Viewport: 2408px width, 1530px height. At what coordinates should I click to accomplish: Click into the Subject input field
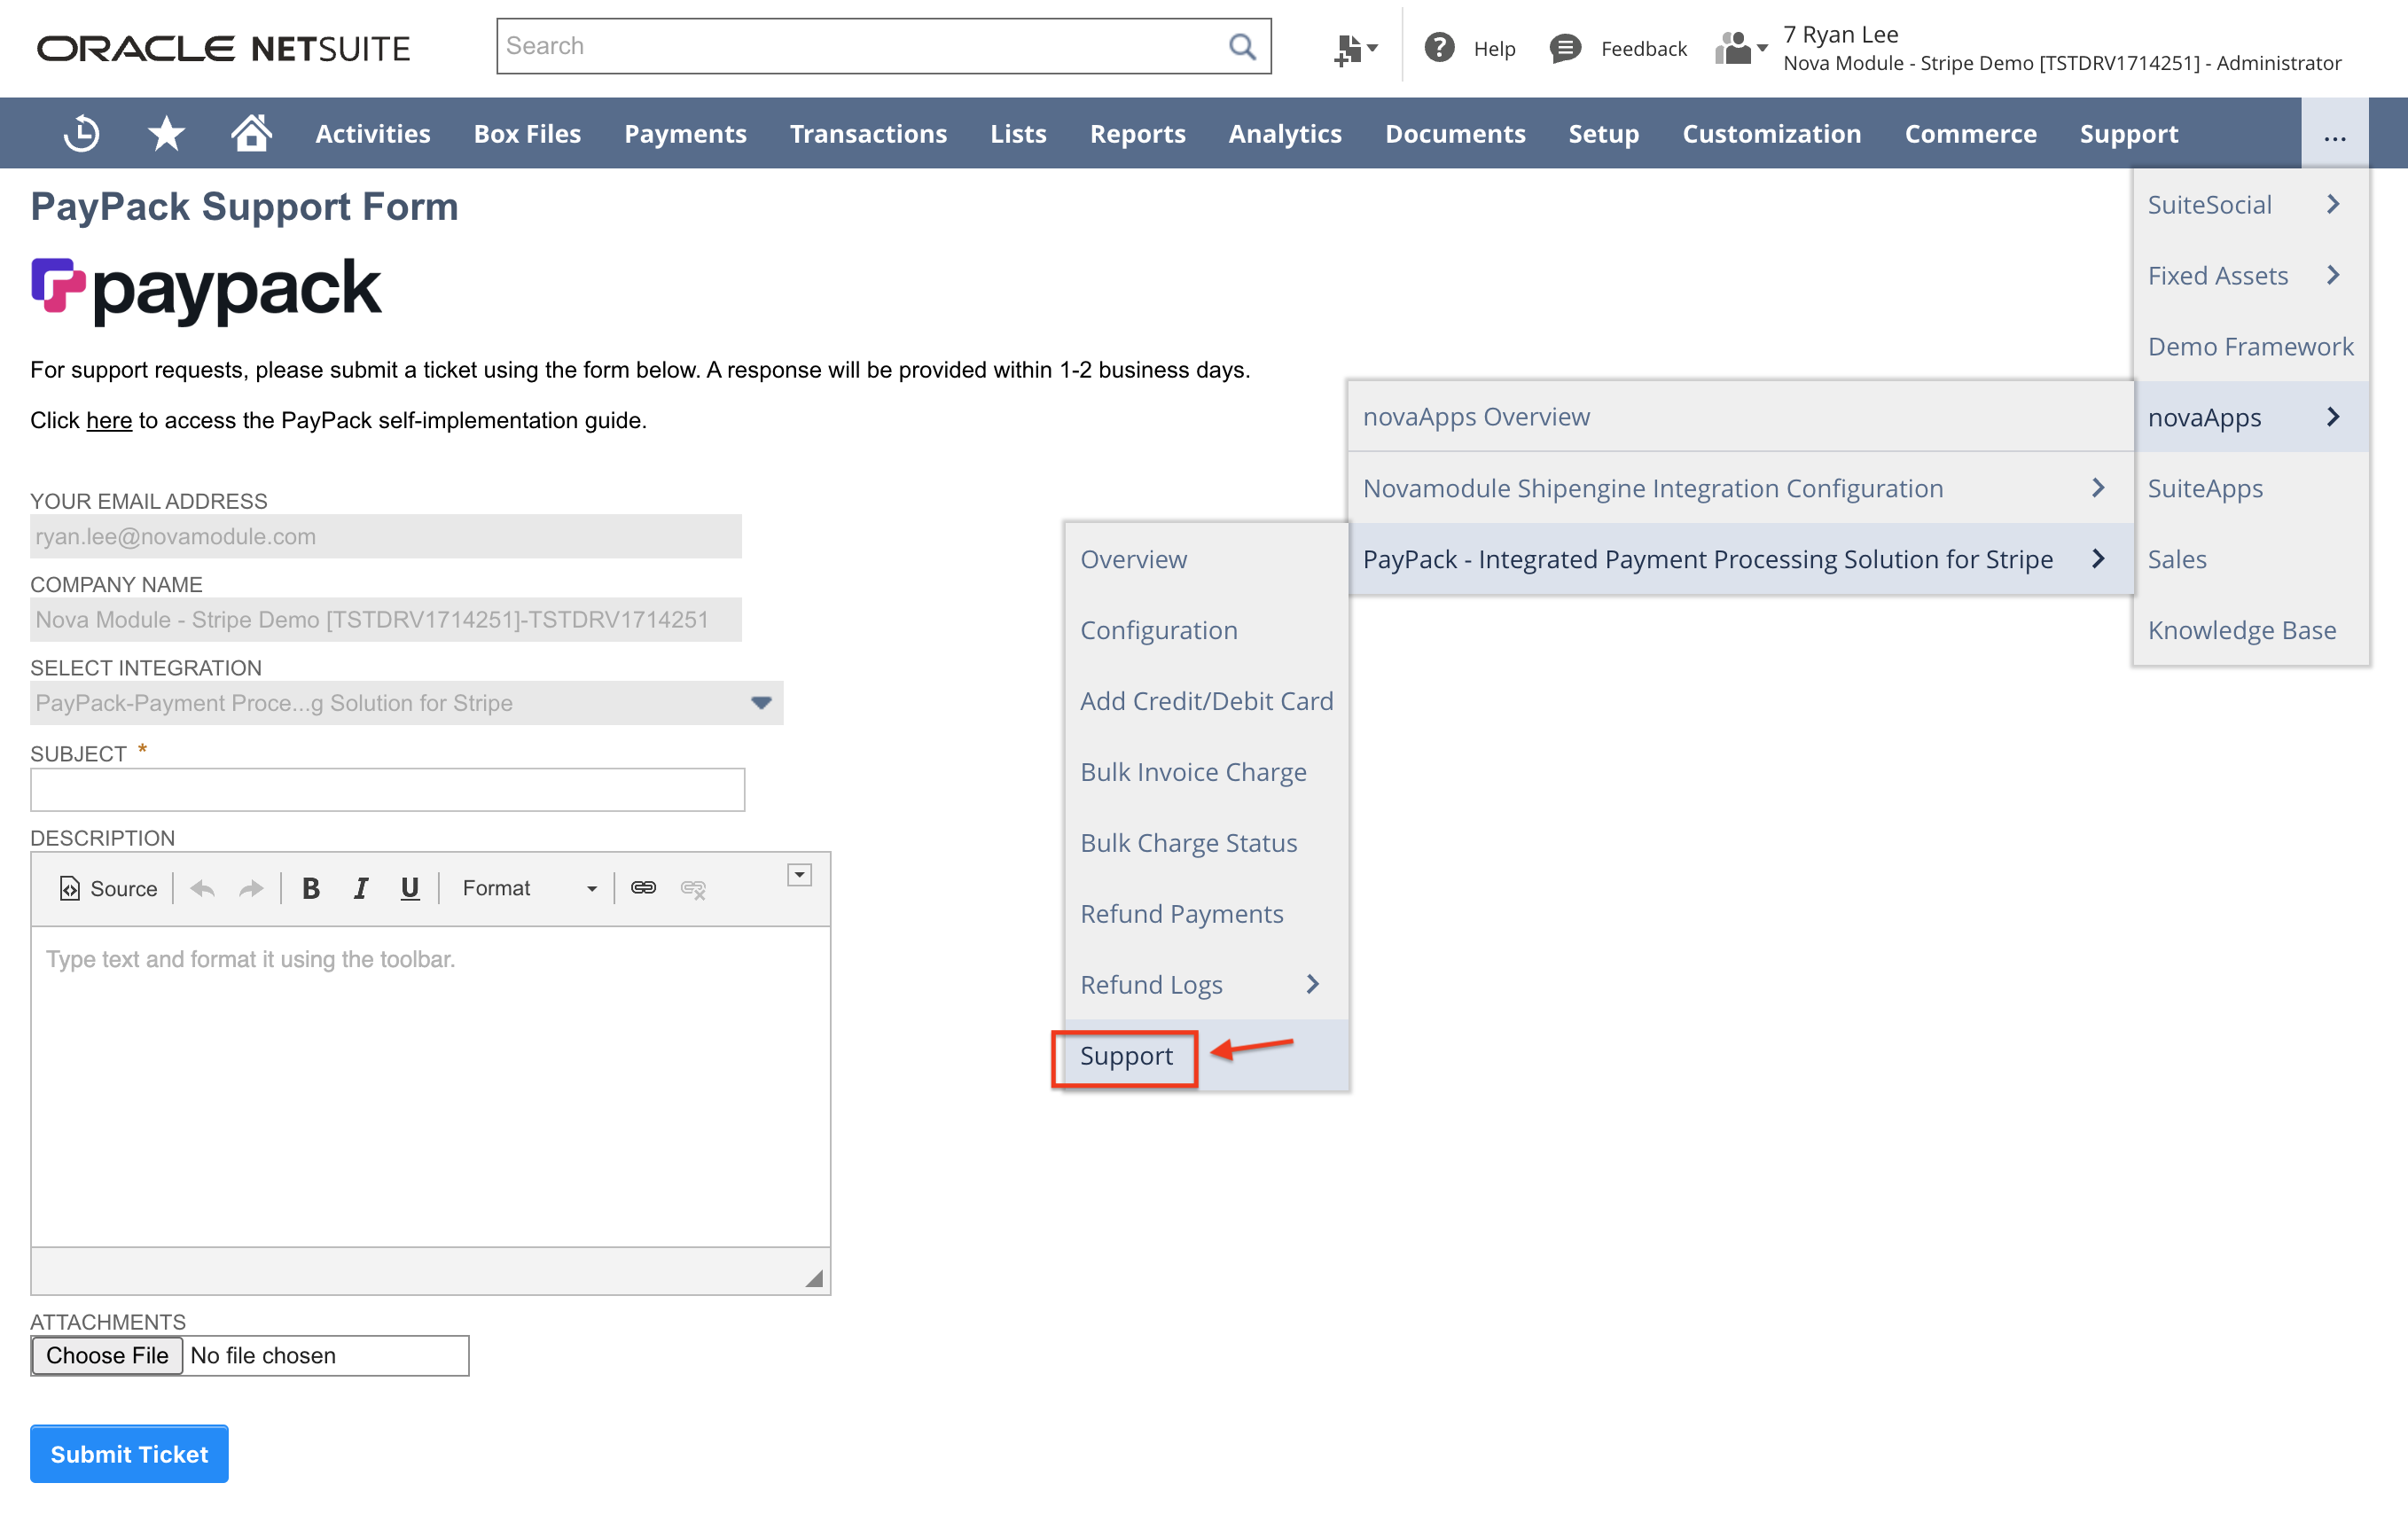[387, 790]
